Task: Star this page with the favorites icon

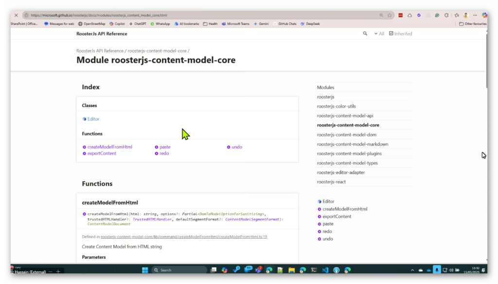Action: [x=390, y=15]
